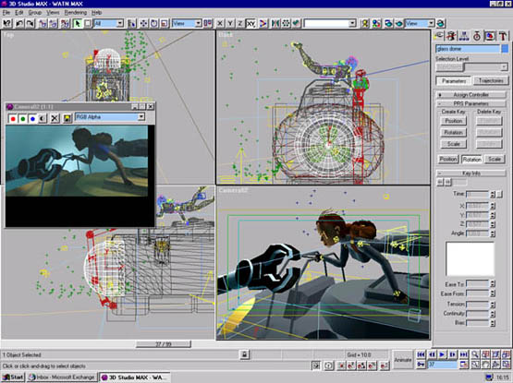Open the Windows Start button
This screenshot has width=513, height=383.
pyautogui.click(x=13, y=377)
